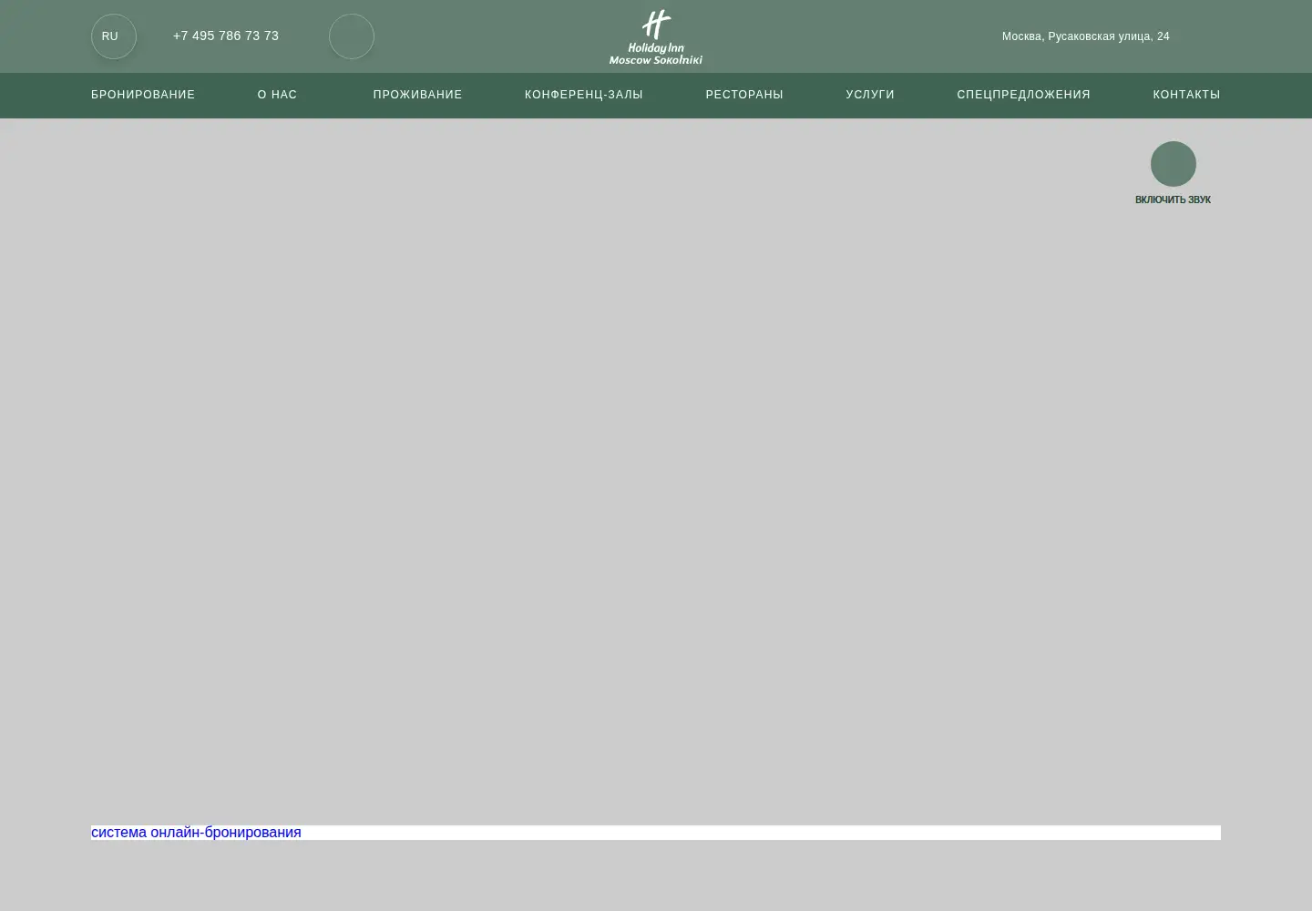Toggle the round sound button
The width and height of the screenshot is (1312, 911).
pos(1174,164)
